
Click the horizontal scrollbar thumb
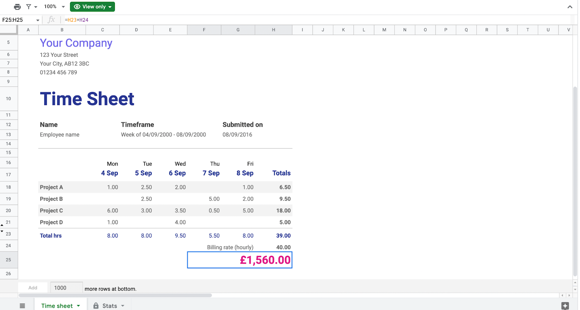pyautogui.click(x=115, y=296)
